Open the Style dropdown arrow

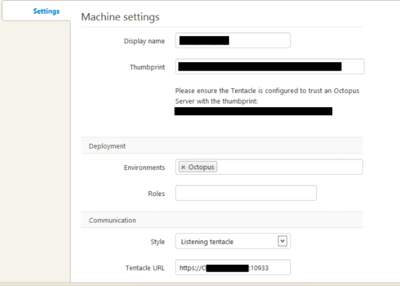pyautogui.click(x=282, y=241)
